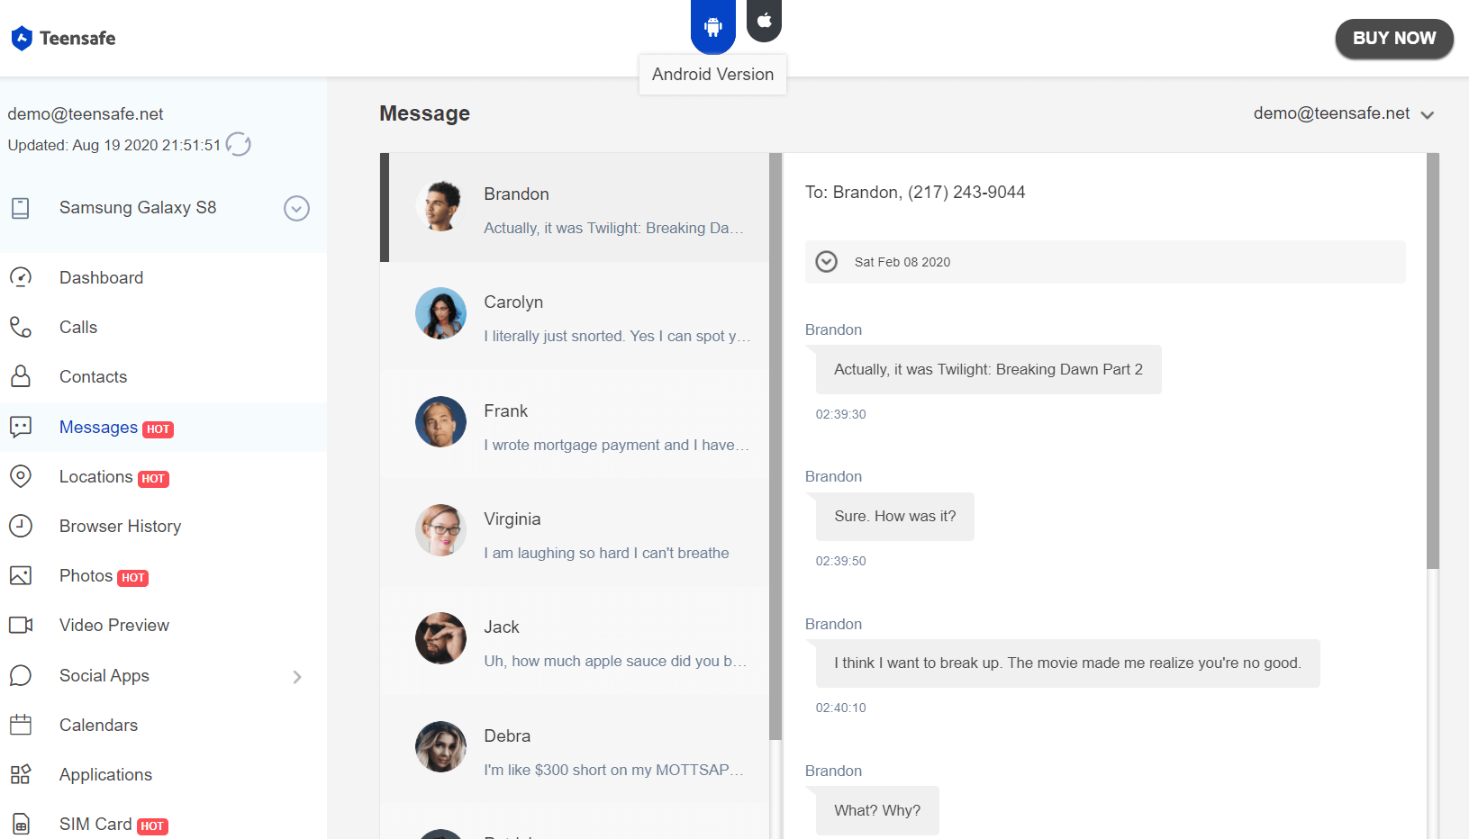Click the Browser History clock icon
This screenshot has width=1469, height=839.
pyautogui.click(x=21, y=526)
